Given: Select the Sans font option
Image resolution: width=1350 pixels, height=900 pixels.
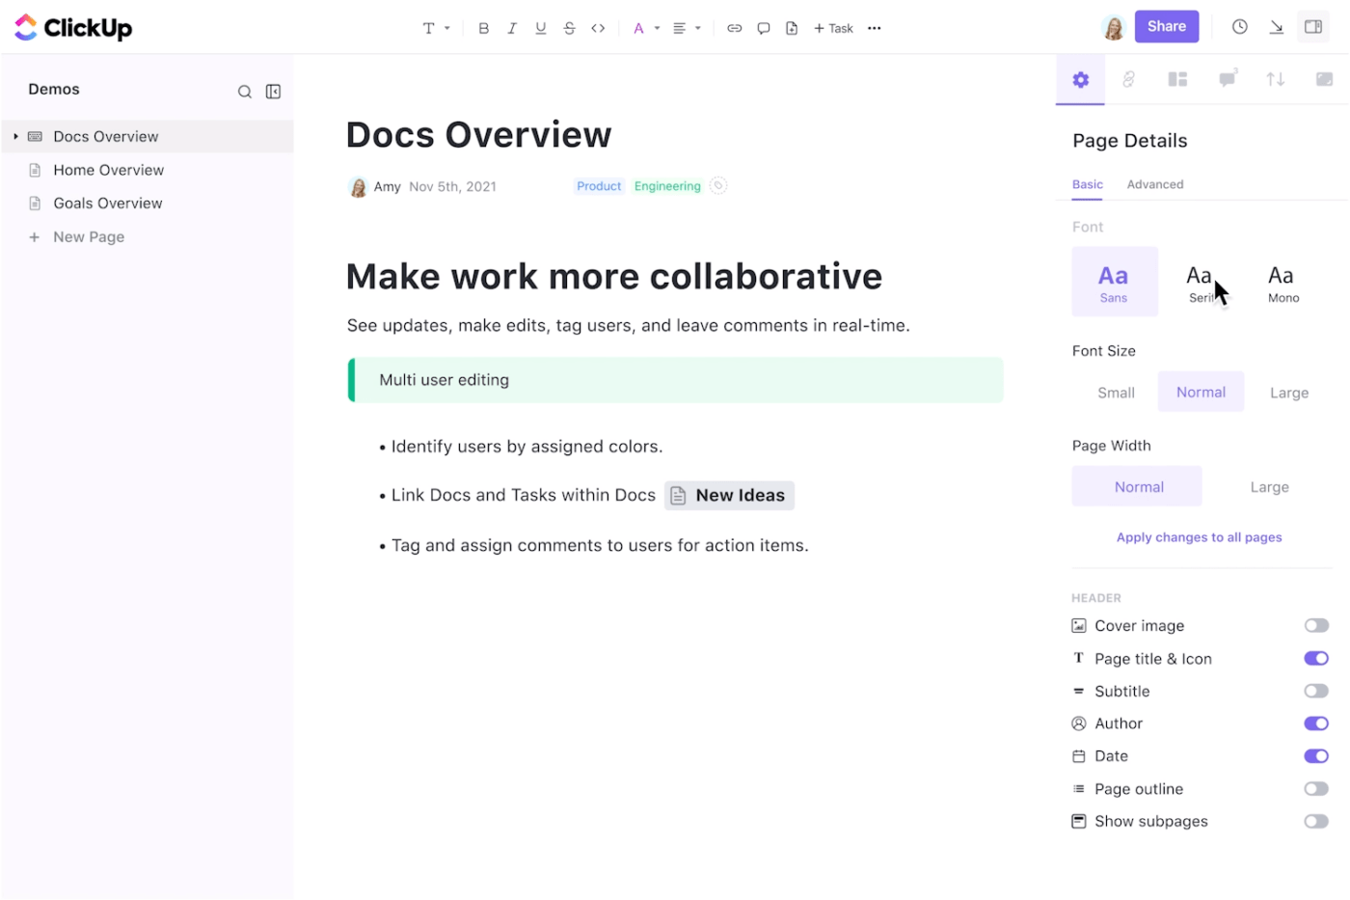Looking at the screenshot, I should click(1115, 282).
